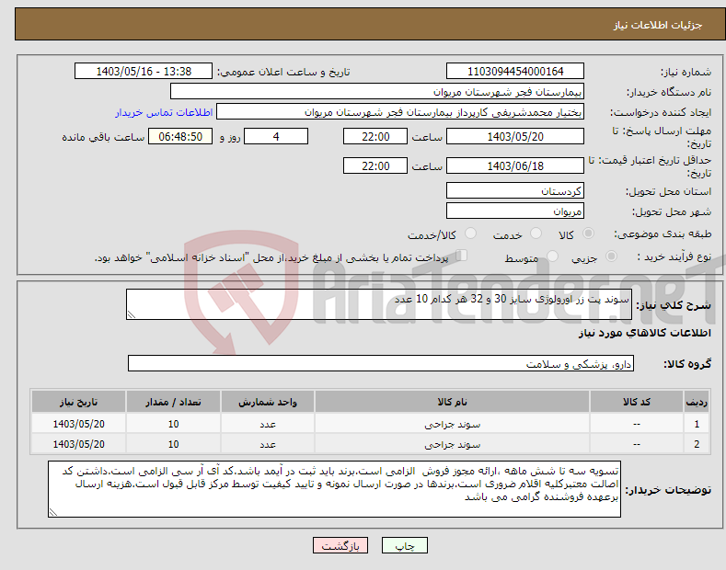Screen dimensions: 726x570
Task: Click the price validity date 1403/06/18 field
Action: (515, 165)
